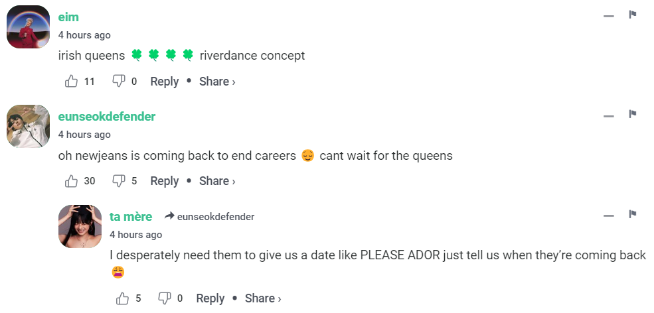Thumbs up ta mère's reply
Image resolution: width=654 pixels, height=313 pixels.
coord(123,298)
